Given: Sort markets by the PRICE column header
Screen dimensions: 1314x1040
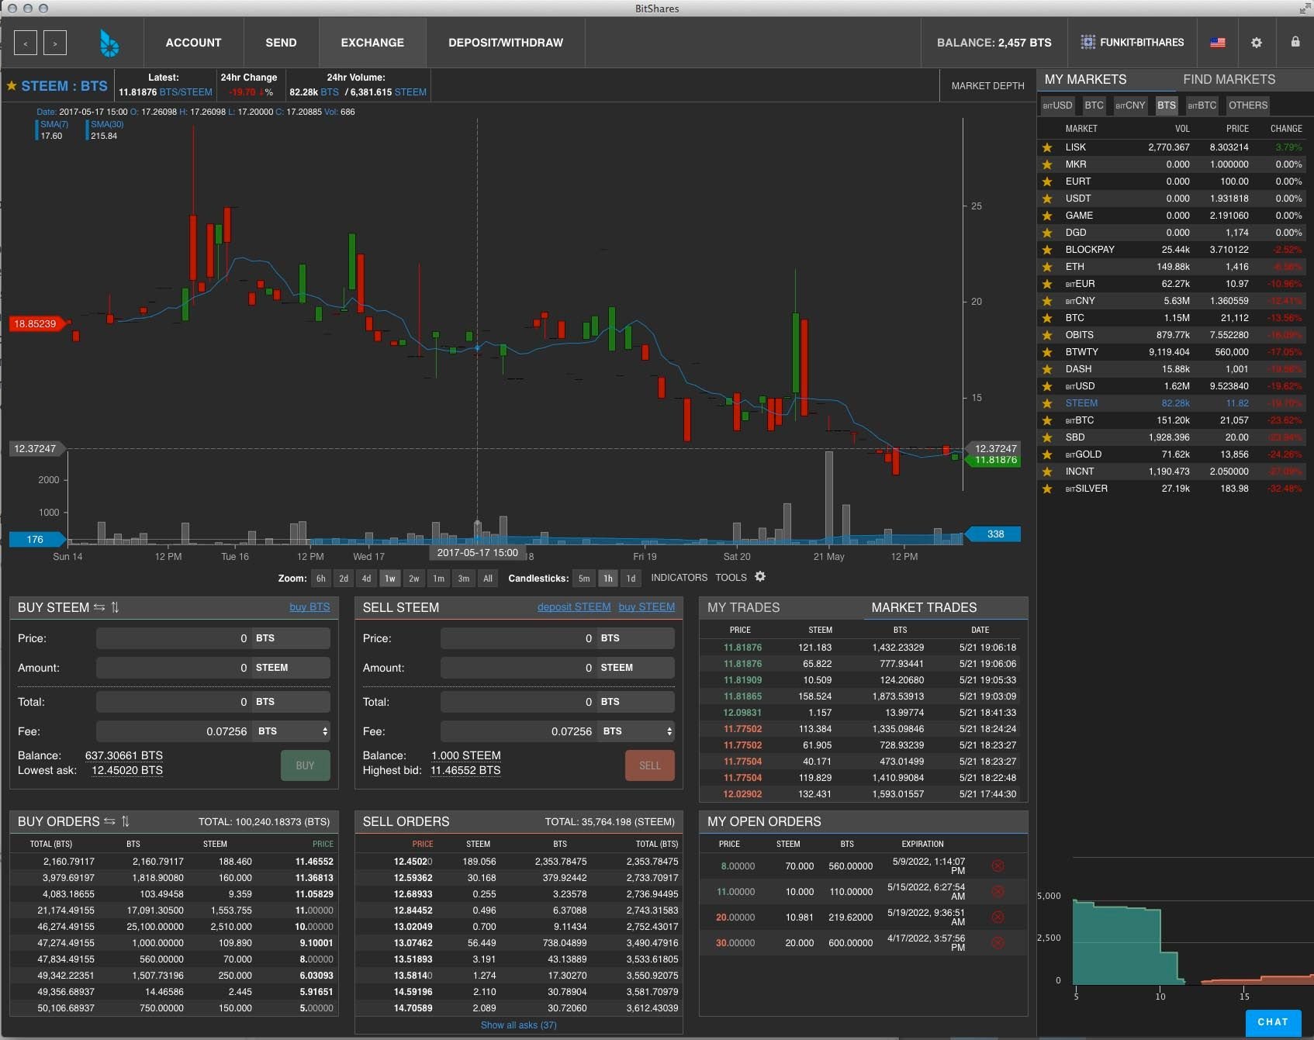Looking at the screenshot, I should [x=1237, y=129].
